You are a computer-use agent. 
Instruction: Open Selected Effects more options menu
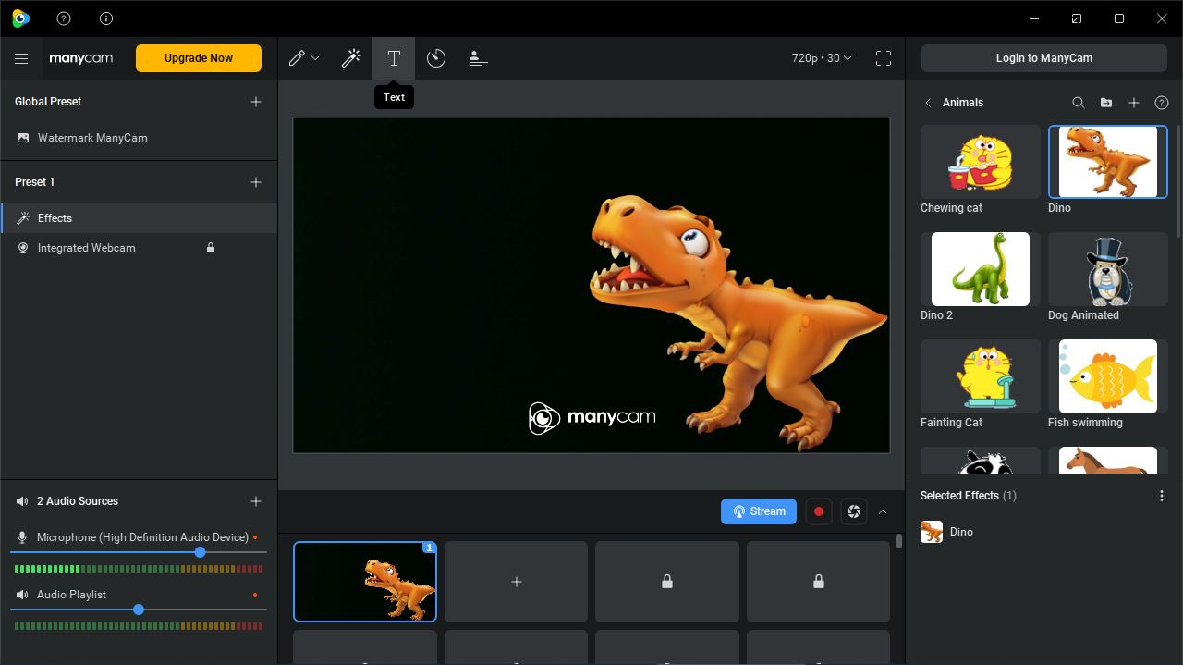point(1162,496)
